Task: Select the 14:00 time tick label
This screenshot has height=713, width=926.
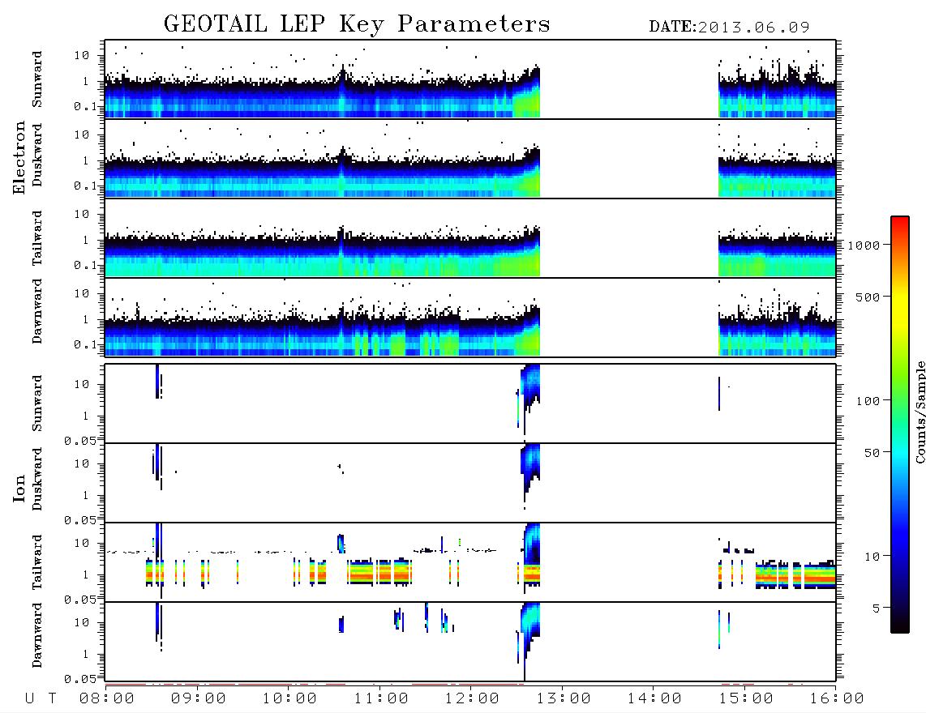Action: pos(655,699)
